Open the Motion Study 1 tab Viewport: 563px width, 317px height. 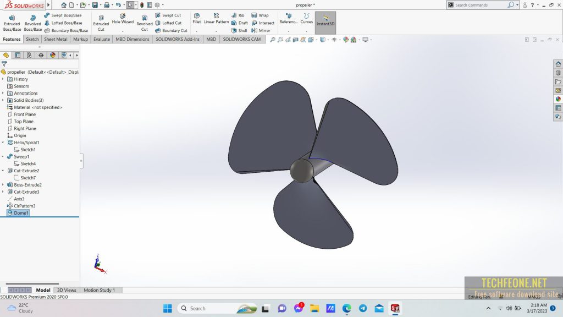point(100,290)
